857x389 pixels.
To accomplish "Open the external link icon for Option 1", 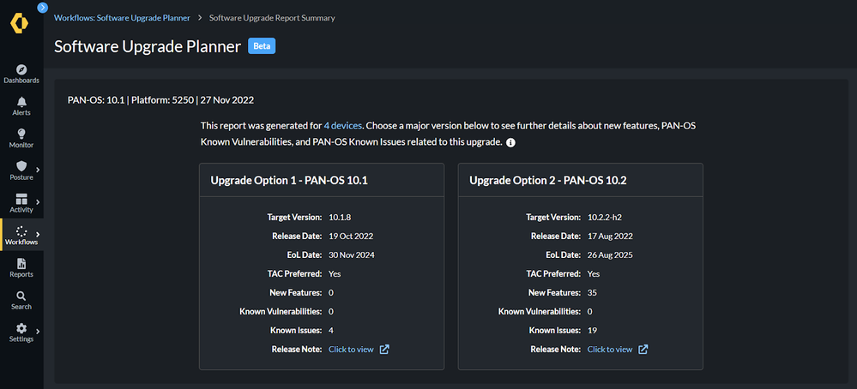I will [x=384, y=350].
